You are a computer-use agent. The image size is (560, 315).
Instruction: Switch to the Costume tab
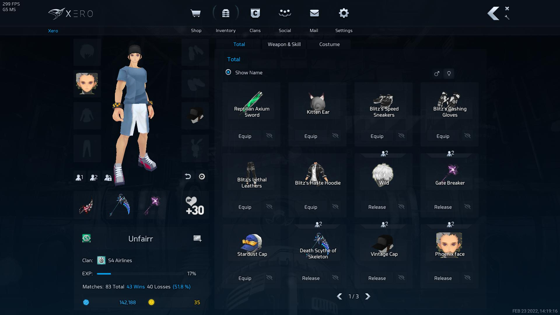tap(329, 44)
